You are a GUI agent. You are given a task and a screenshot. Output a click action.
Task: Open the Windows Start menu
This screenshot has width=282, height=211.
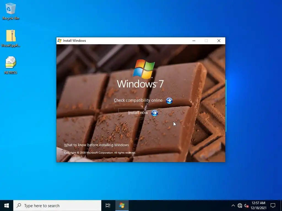7,206
